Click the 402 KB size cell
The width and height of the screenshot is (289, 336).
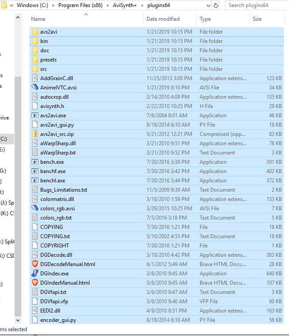point(274,171)
